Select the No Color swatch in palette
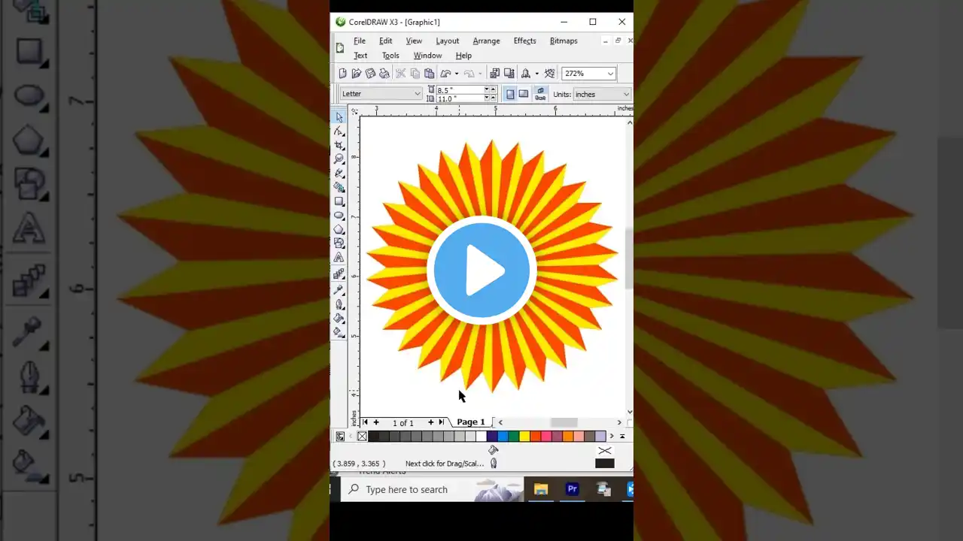 pos(362,436)
